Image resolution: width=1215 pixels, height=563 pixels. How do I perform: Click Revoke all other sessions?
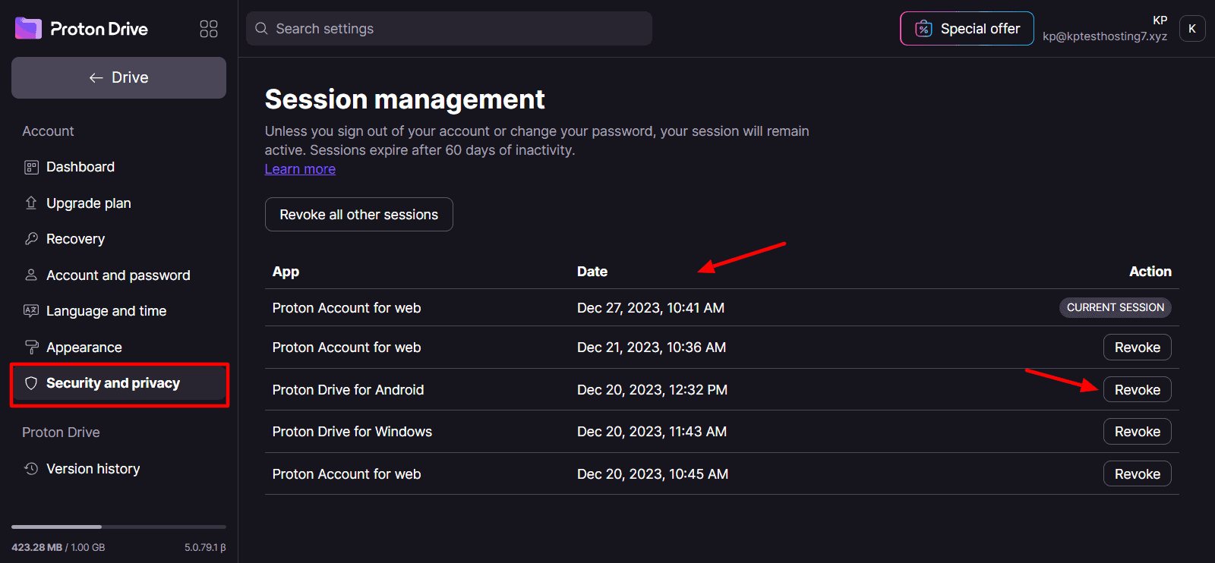click(x=358, y=215)
